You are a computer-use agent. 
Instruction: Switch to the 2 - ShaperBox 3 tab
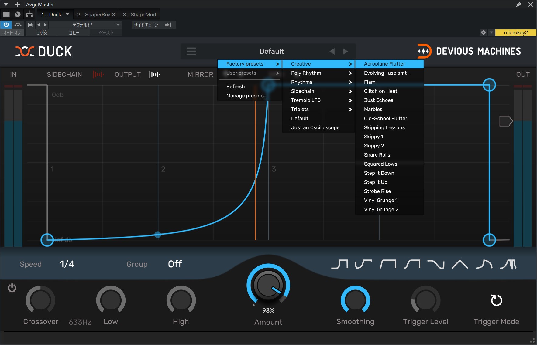96,15
